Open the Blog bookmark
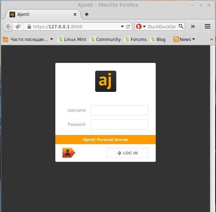The image size is (216, 212). 158,39
